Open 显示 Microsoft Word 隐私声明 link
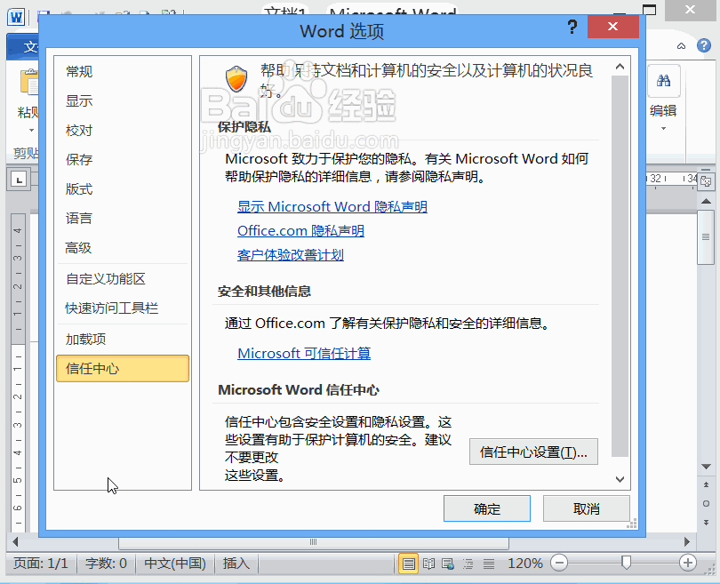The width and height of the screenshot is (720, 584). click(332, 207)
